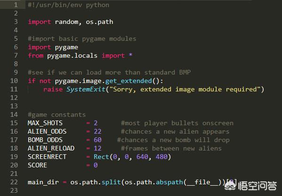
Task: Click the main_dir variable name
Action: (43, 182)
